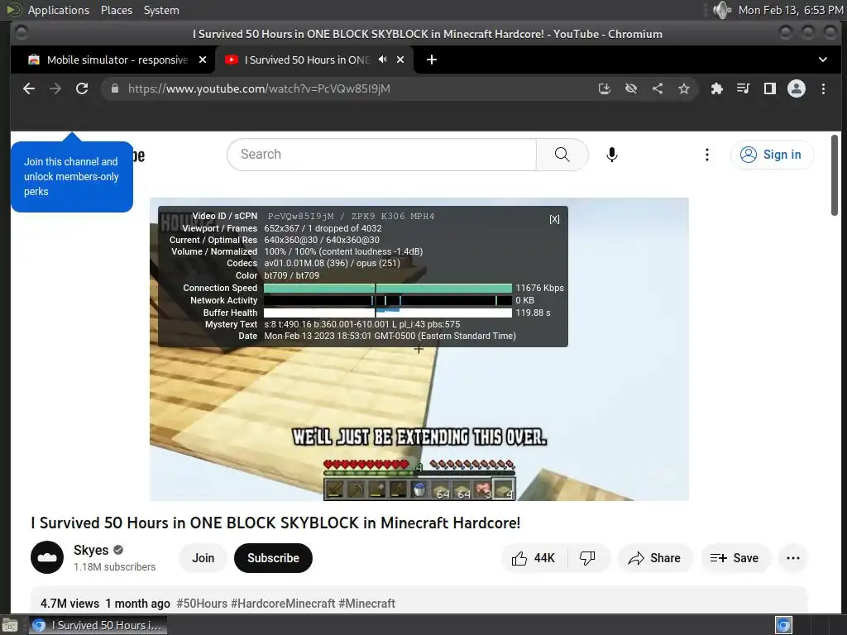Screen dimensions: 847x635
Task: Open a new browser tab
Action: point(432,60)
